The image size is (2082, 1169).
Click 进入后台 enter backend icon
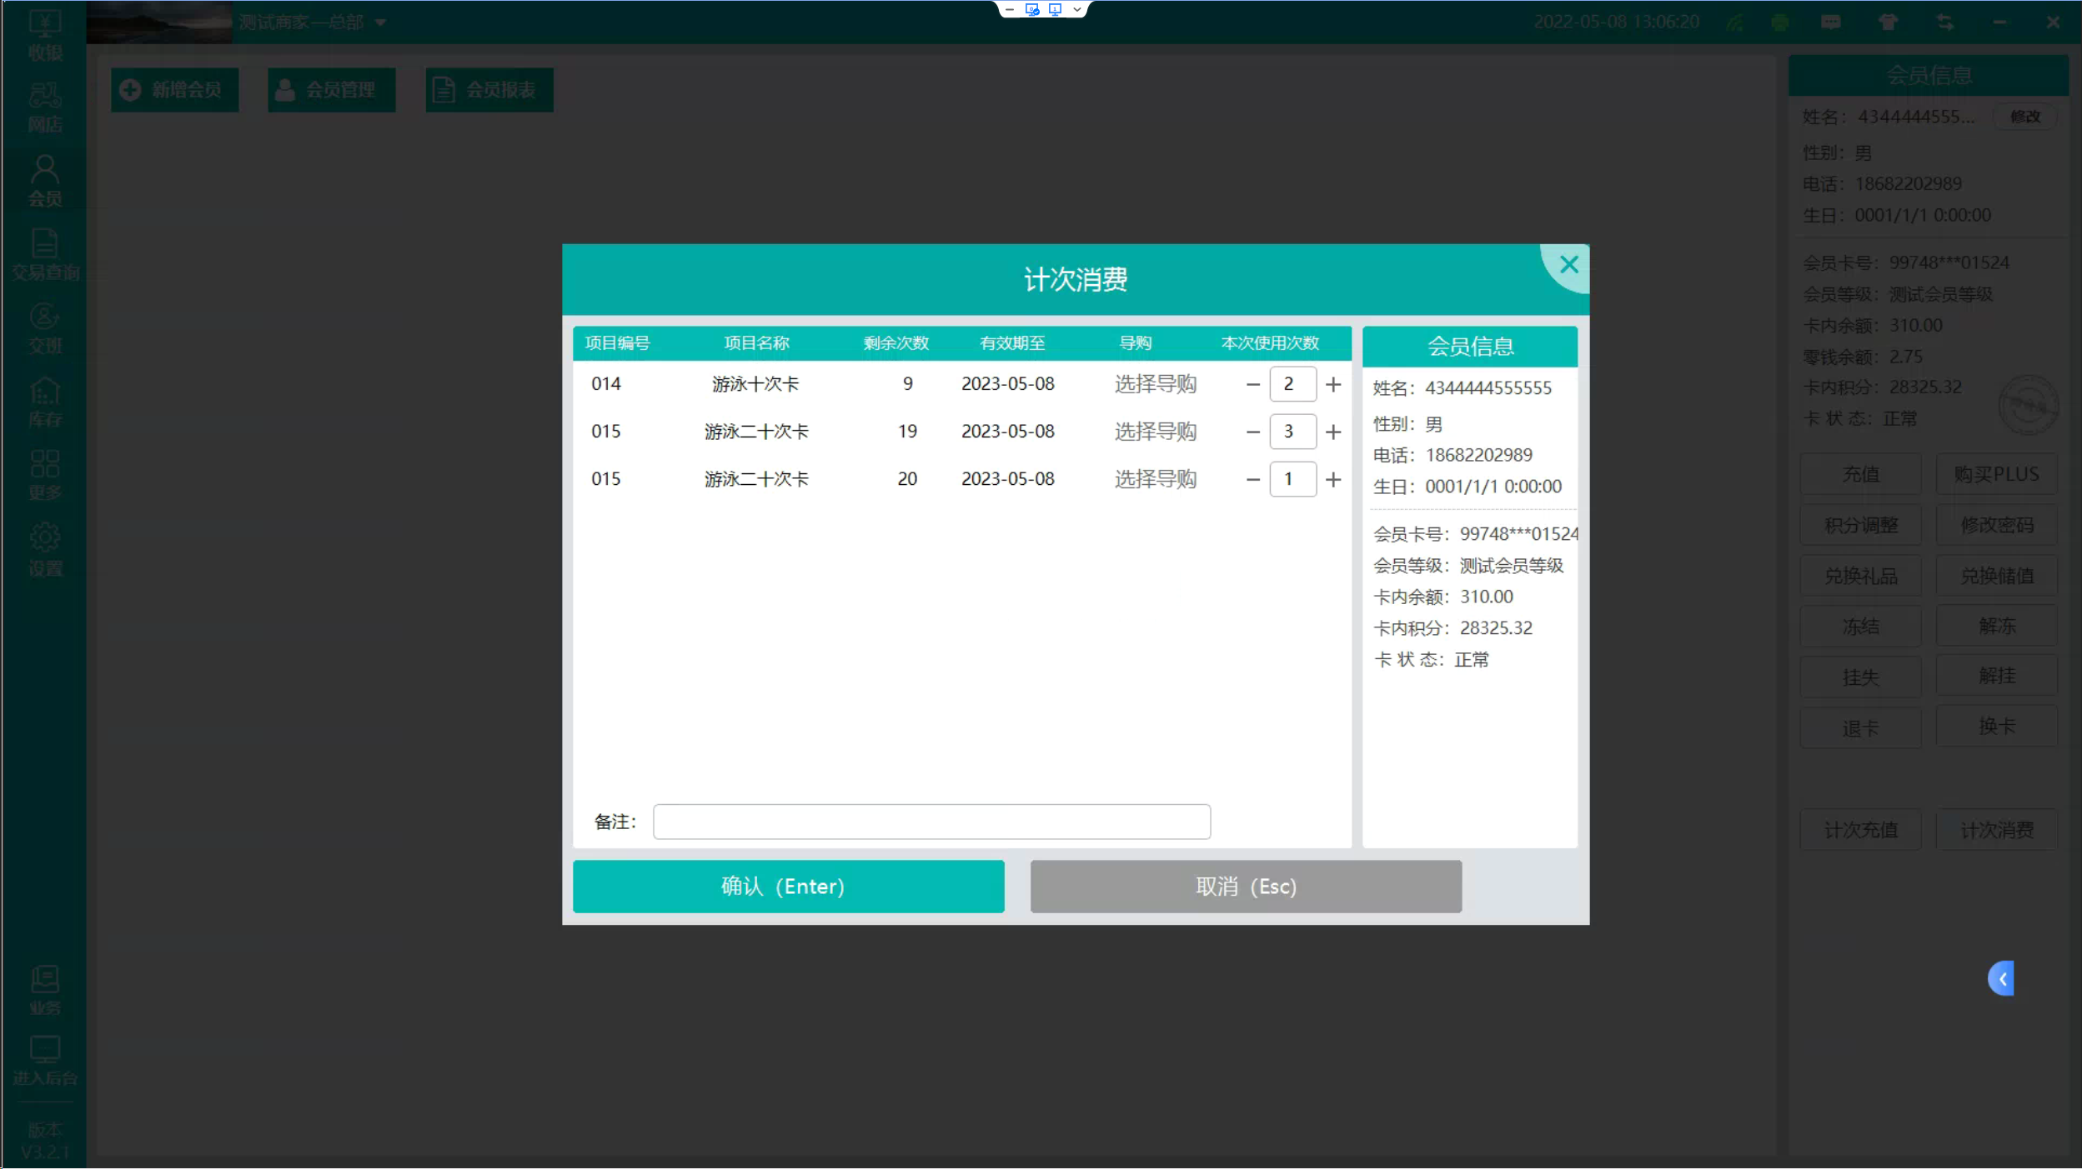tap(45, 1061)
